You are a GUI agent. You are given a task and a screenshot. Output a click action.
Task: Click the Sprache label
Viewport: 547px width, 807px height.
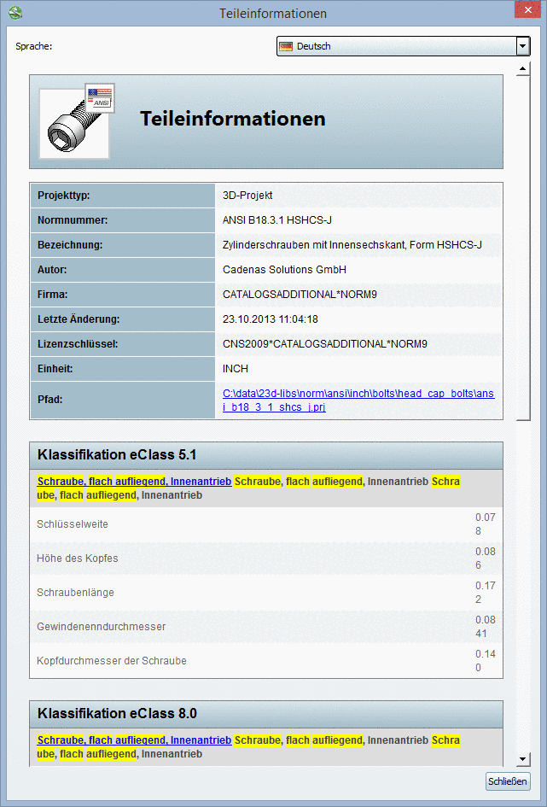[34, 46]
